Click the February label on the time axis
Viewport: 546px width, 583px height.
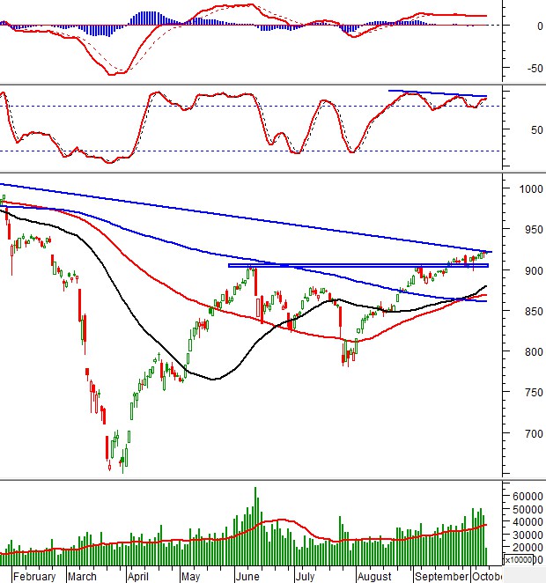coord(34,577)
